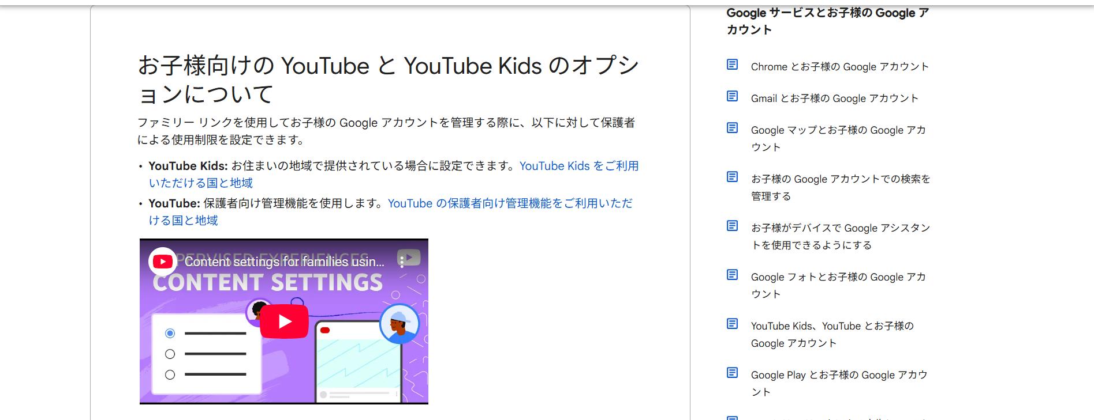The width and height of the screenshot is (1094, 420).
Task: Click document icon beside Chrome article
Action: [x=732, y=65]
